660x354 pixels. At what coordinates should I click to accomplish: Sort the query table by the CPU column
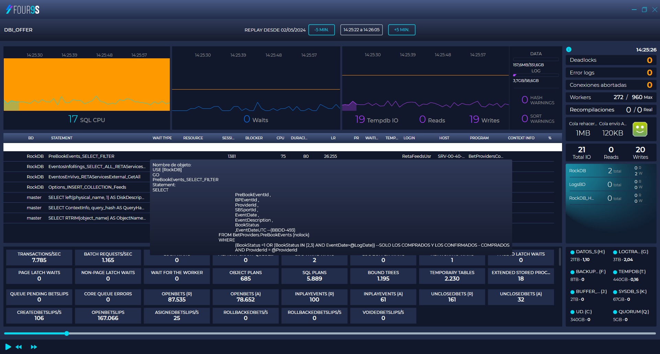[x=280, y=138]
